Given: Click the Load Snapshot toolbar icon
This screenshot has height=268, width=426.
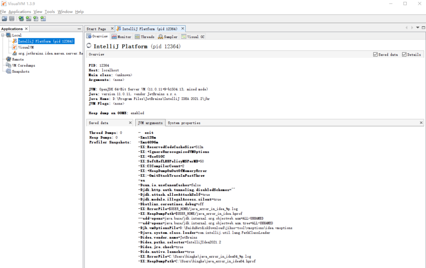Looking at the screenshot, I should (5, 19).
